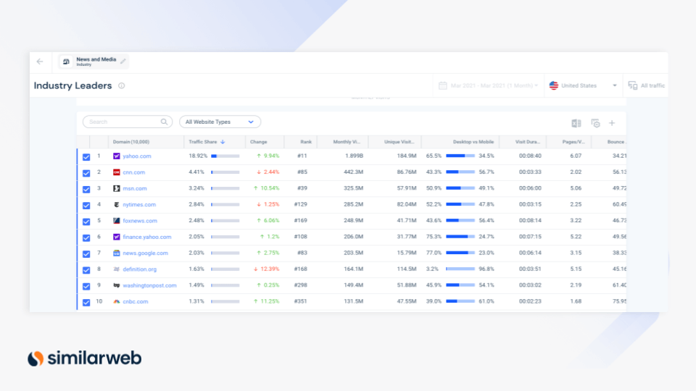Click the definition.org desktop vs mobile bar
The image size is (696, 391).
click(460, 269)
